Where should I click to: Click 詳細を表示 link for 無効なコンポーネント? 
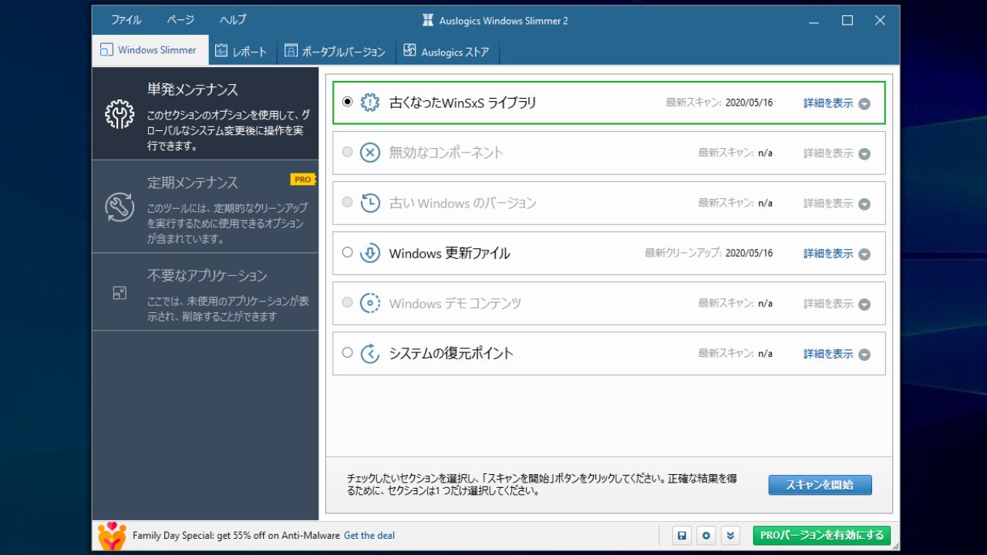tap(828, 153)
